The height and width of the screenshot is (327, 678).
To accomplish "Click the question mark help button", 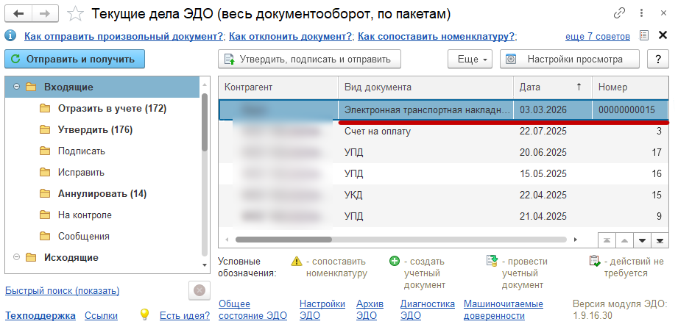I will coord(658,59).
